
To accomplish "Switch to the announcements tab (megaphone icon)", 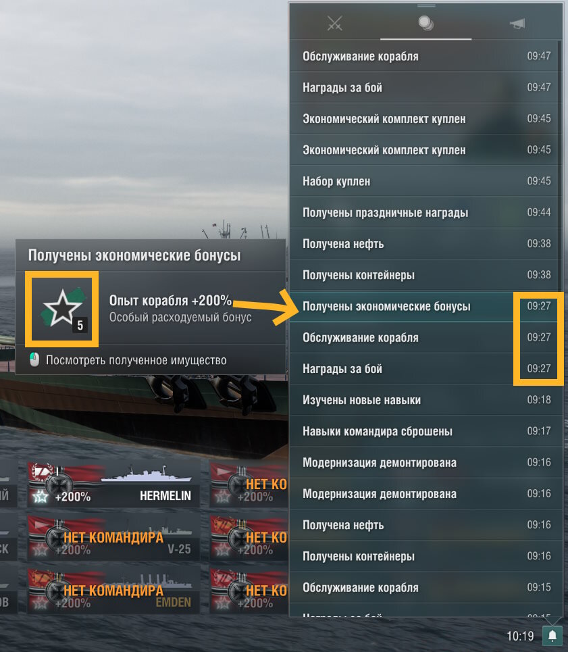I will point(517,24).
